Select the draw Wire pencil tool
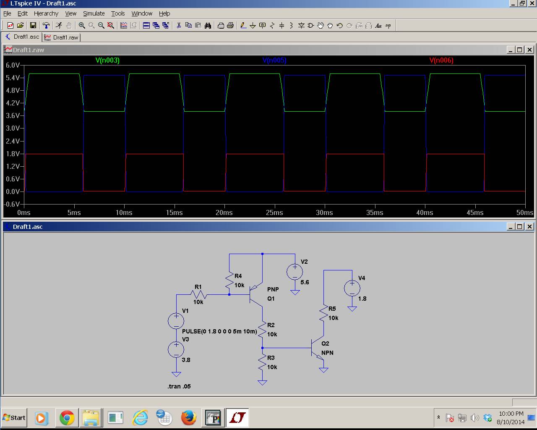Image resolution: width=537 pixels, height=430 pixels. tap(243, 26)
